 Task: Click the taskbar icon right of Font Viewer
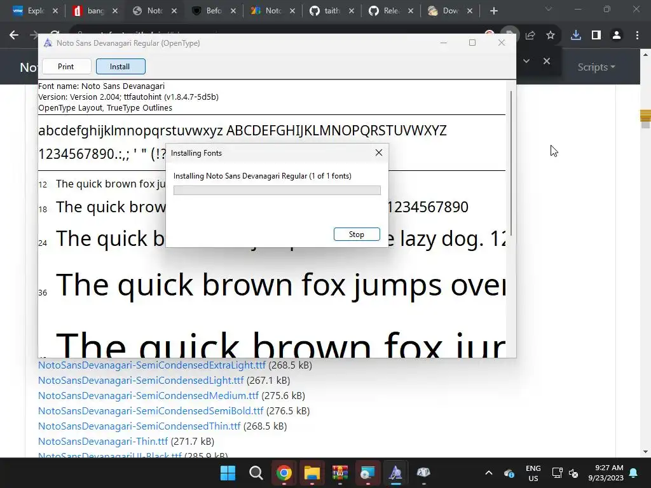423,473
